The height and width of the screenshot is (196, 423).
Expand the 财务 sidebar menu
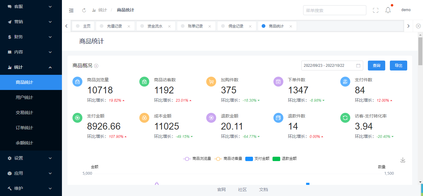[x=31, y=37]
